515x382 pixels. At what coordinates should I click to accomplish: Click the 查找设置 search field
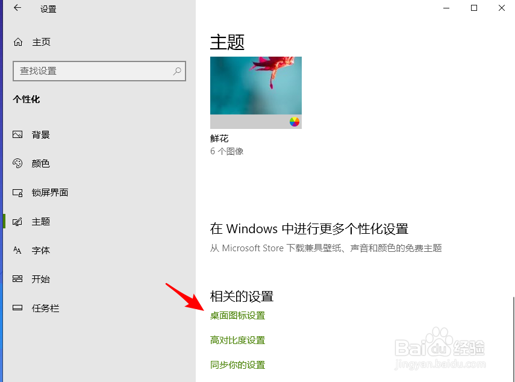pyautogui.click(x=99, y=71)
